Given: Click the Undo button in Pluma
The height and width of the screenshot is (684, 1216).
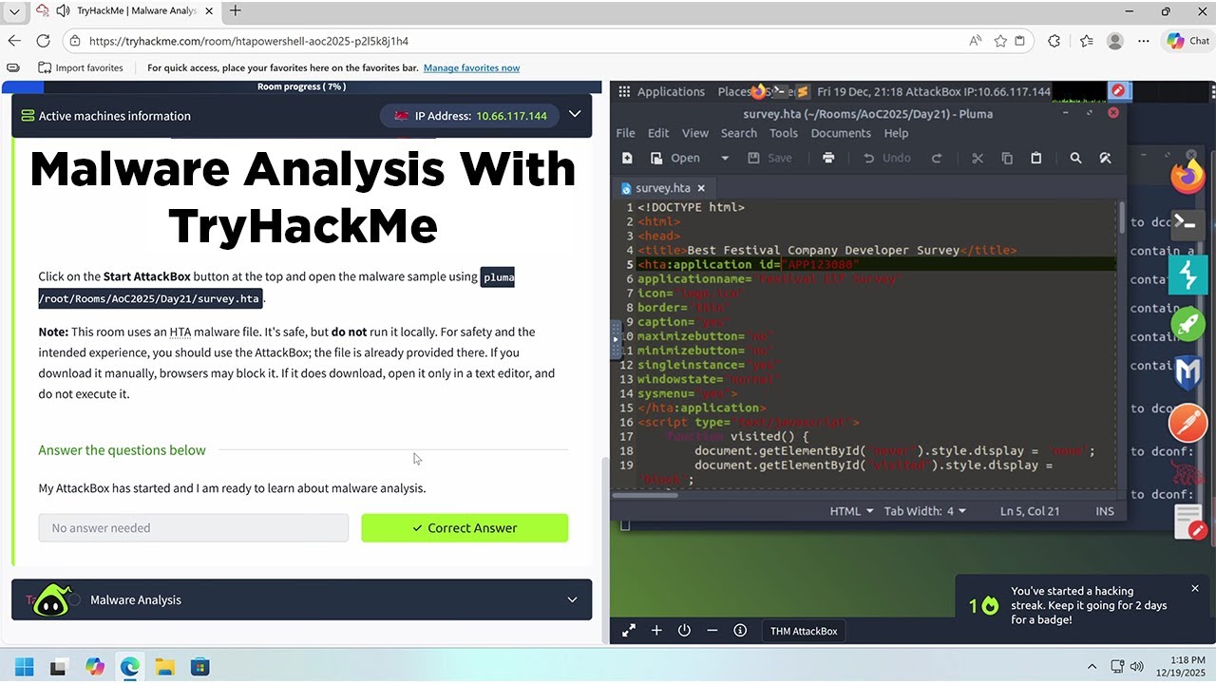Looking at the screenshot, I should (886, 159).
